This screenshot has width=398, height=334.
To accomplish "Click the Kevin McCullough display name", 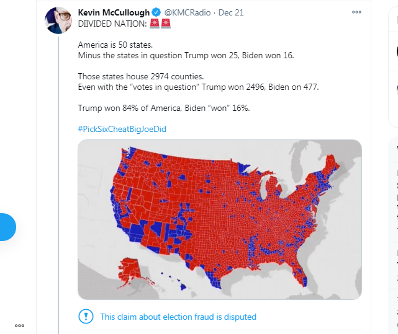I will (114, 12).
